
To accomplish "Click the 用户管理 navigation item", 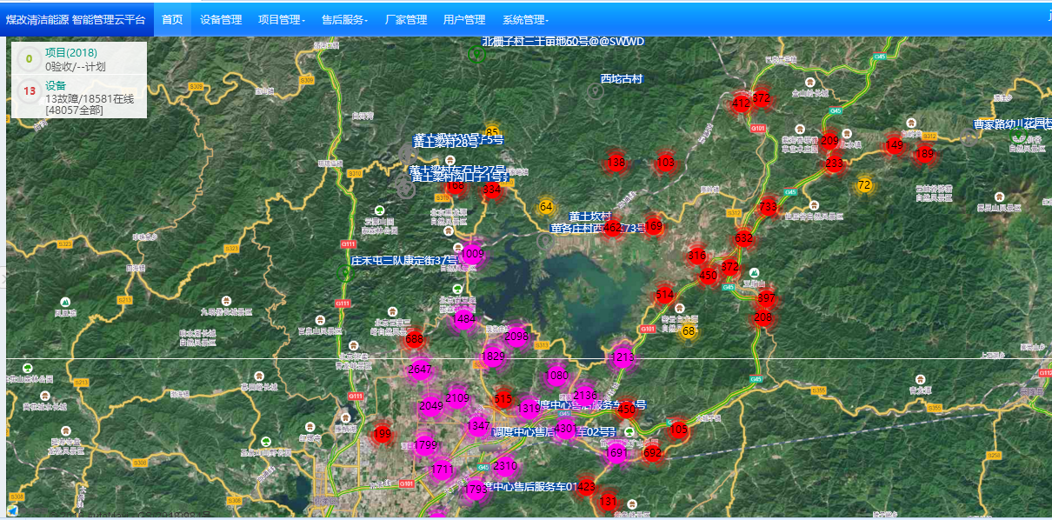I will (464, 19).
